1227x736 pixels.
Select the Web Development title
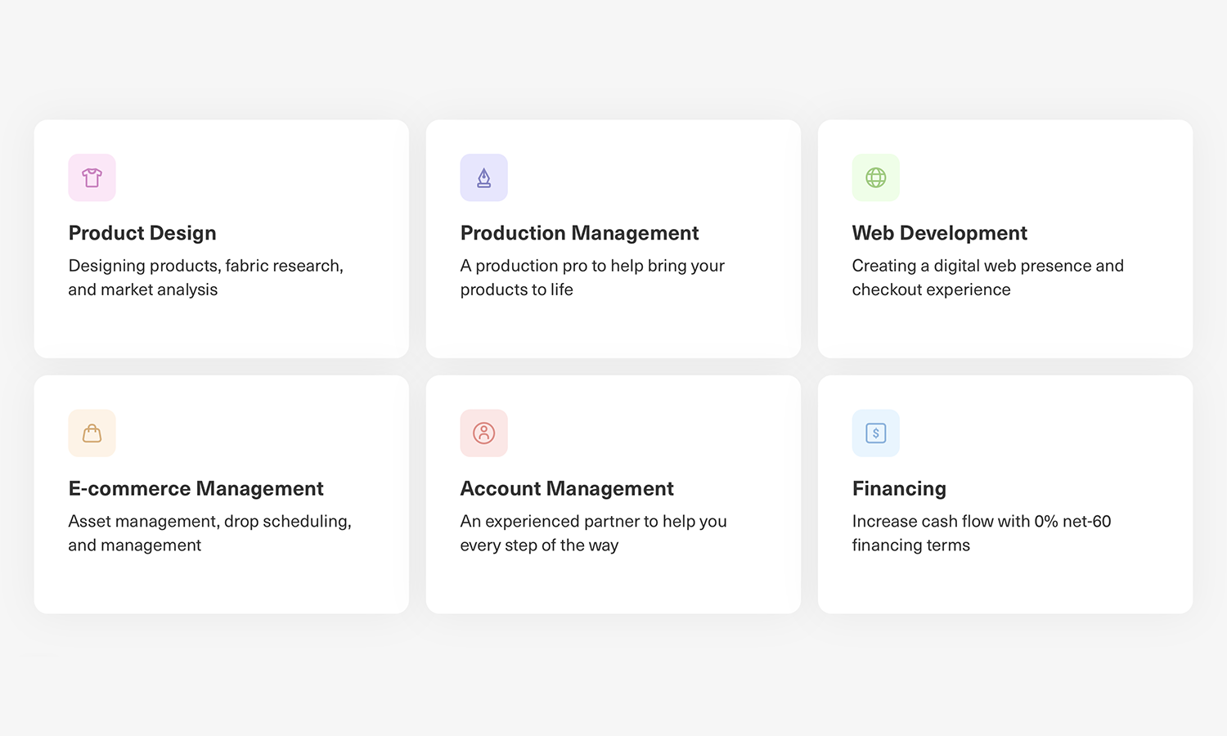939,233
